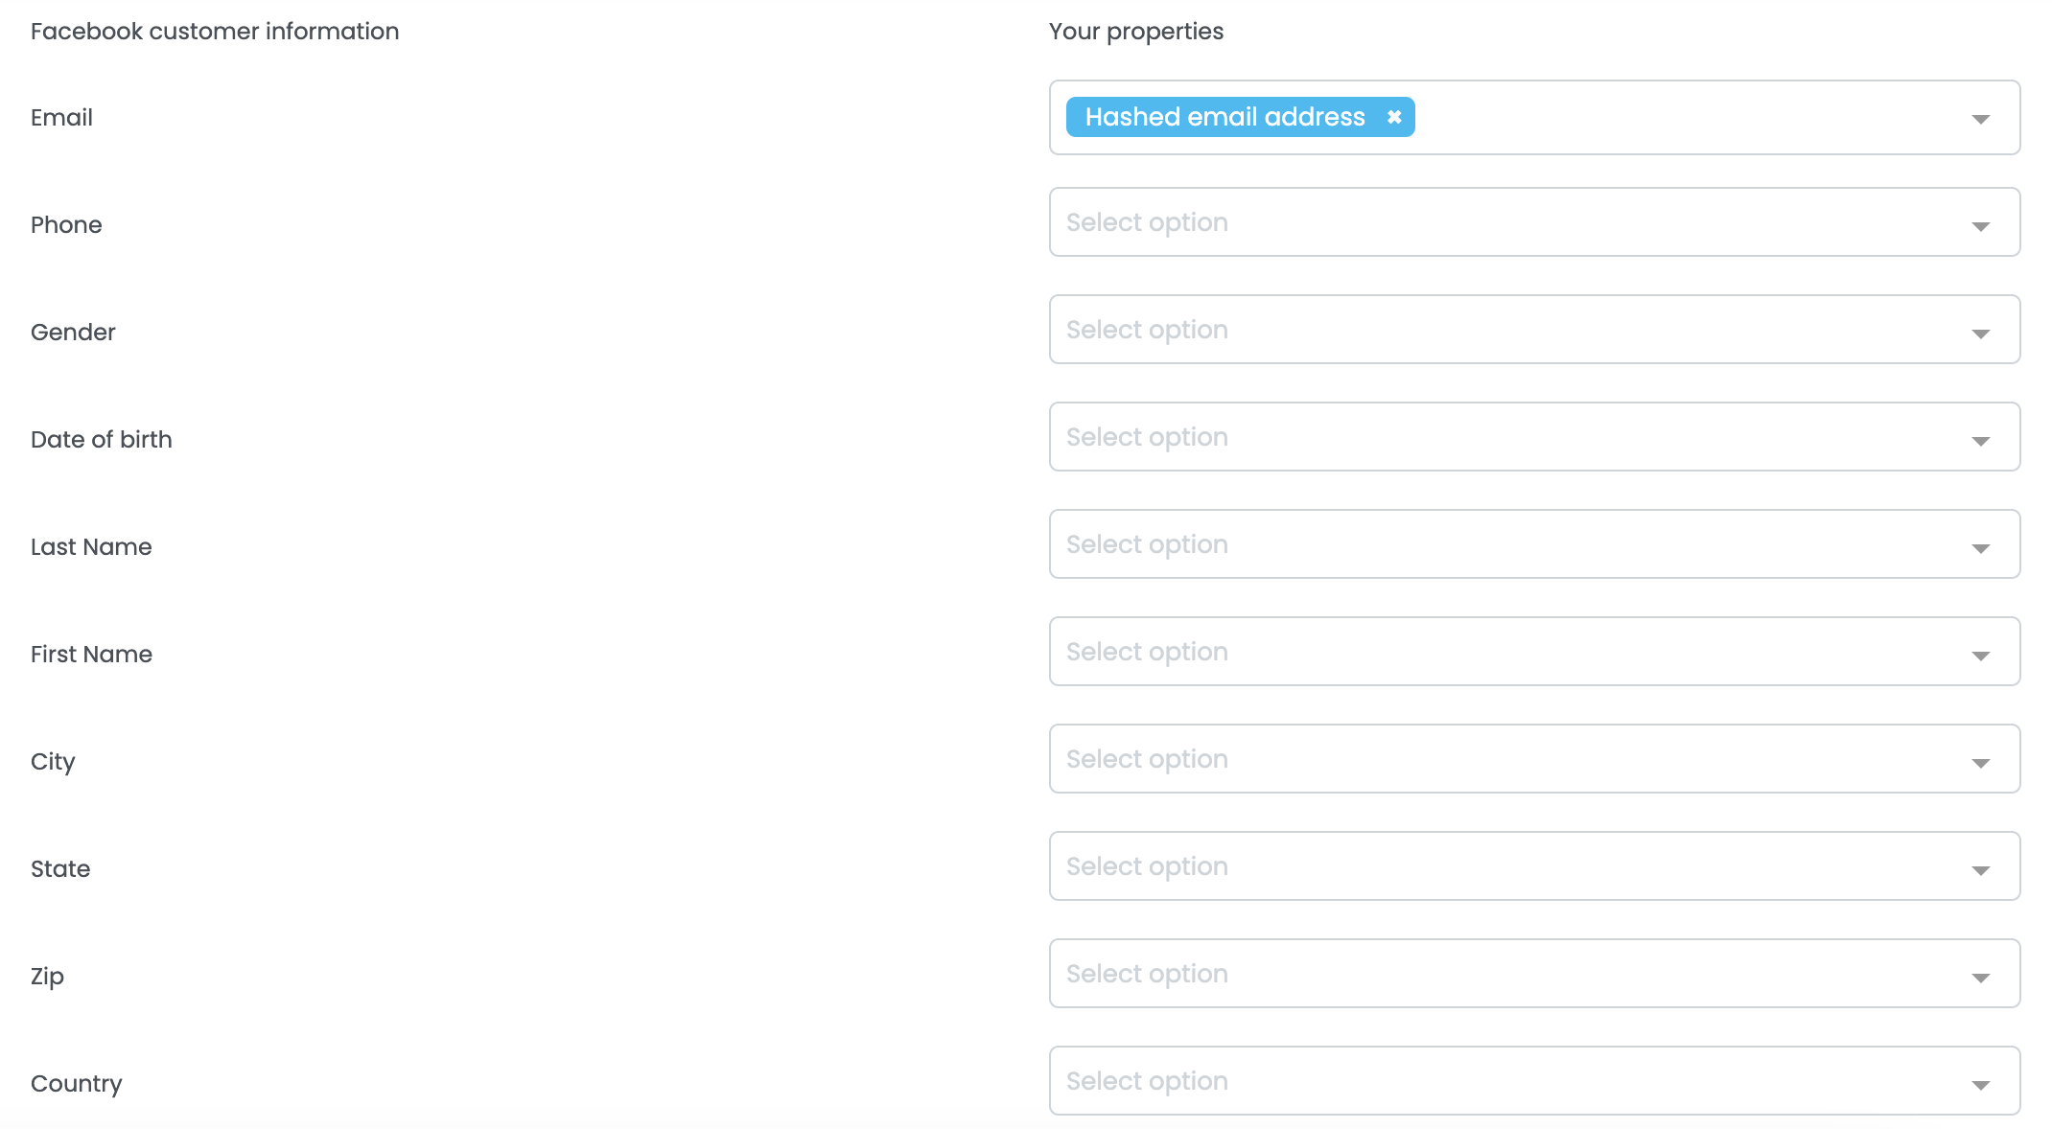Viewport: 2052px width, 1129px height.
Task: Click the State dropdown caret icon
Action: [1980, 870]
